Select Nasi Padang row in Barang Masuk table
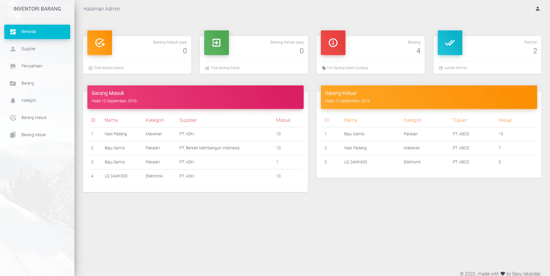The height and width of the screenshot is (276, 550). click(x=195, y=134)
